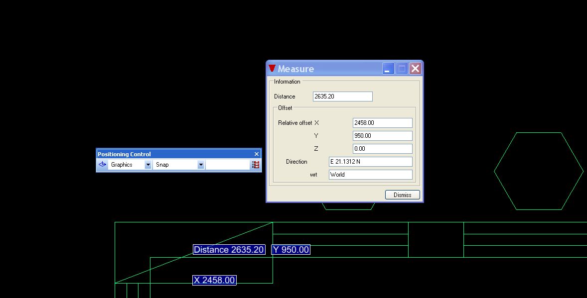Click the Direction field E 21.1312 N
587x298 pixels.
[371, 162]
